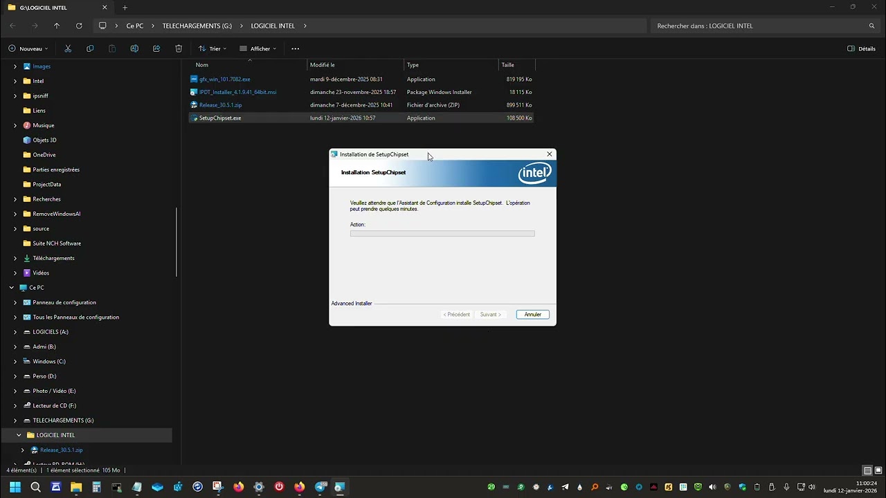Expand the Windows (C:) drive node
Image resolution: width=886 pixels, height=498 pixels.
click(x=15, y=361)
